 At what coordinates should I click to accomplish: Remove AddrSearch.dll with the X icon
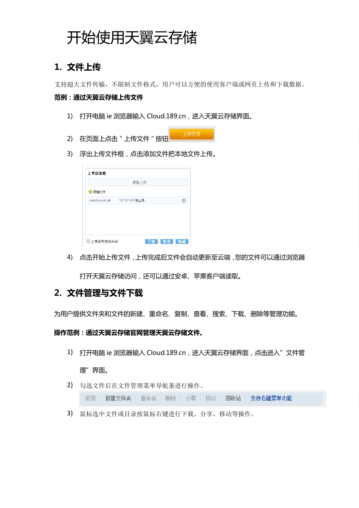pos(184,200)
